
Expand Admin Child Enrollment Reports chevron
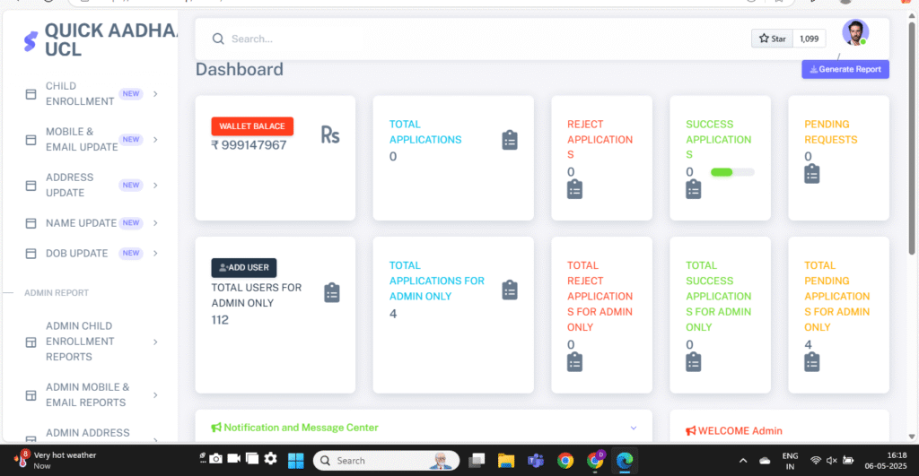[x=155, y=342]
